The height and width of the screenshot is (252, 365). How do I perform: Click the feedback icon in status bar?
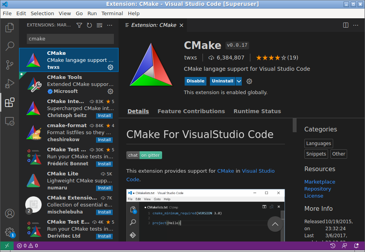(x=344, y=246)
